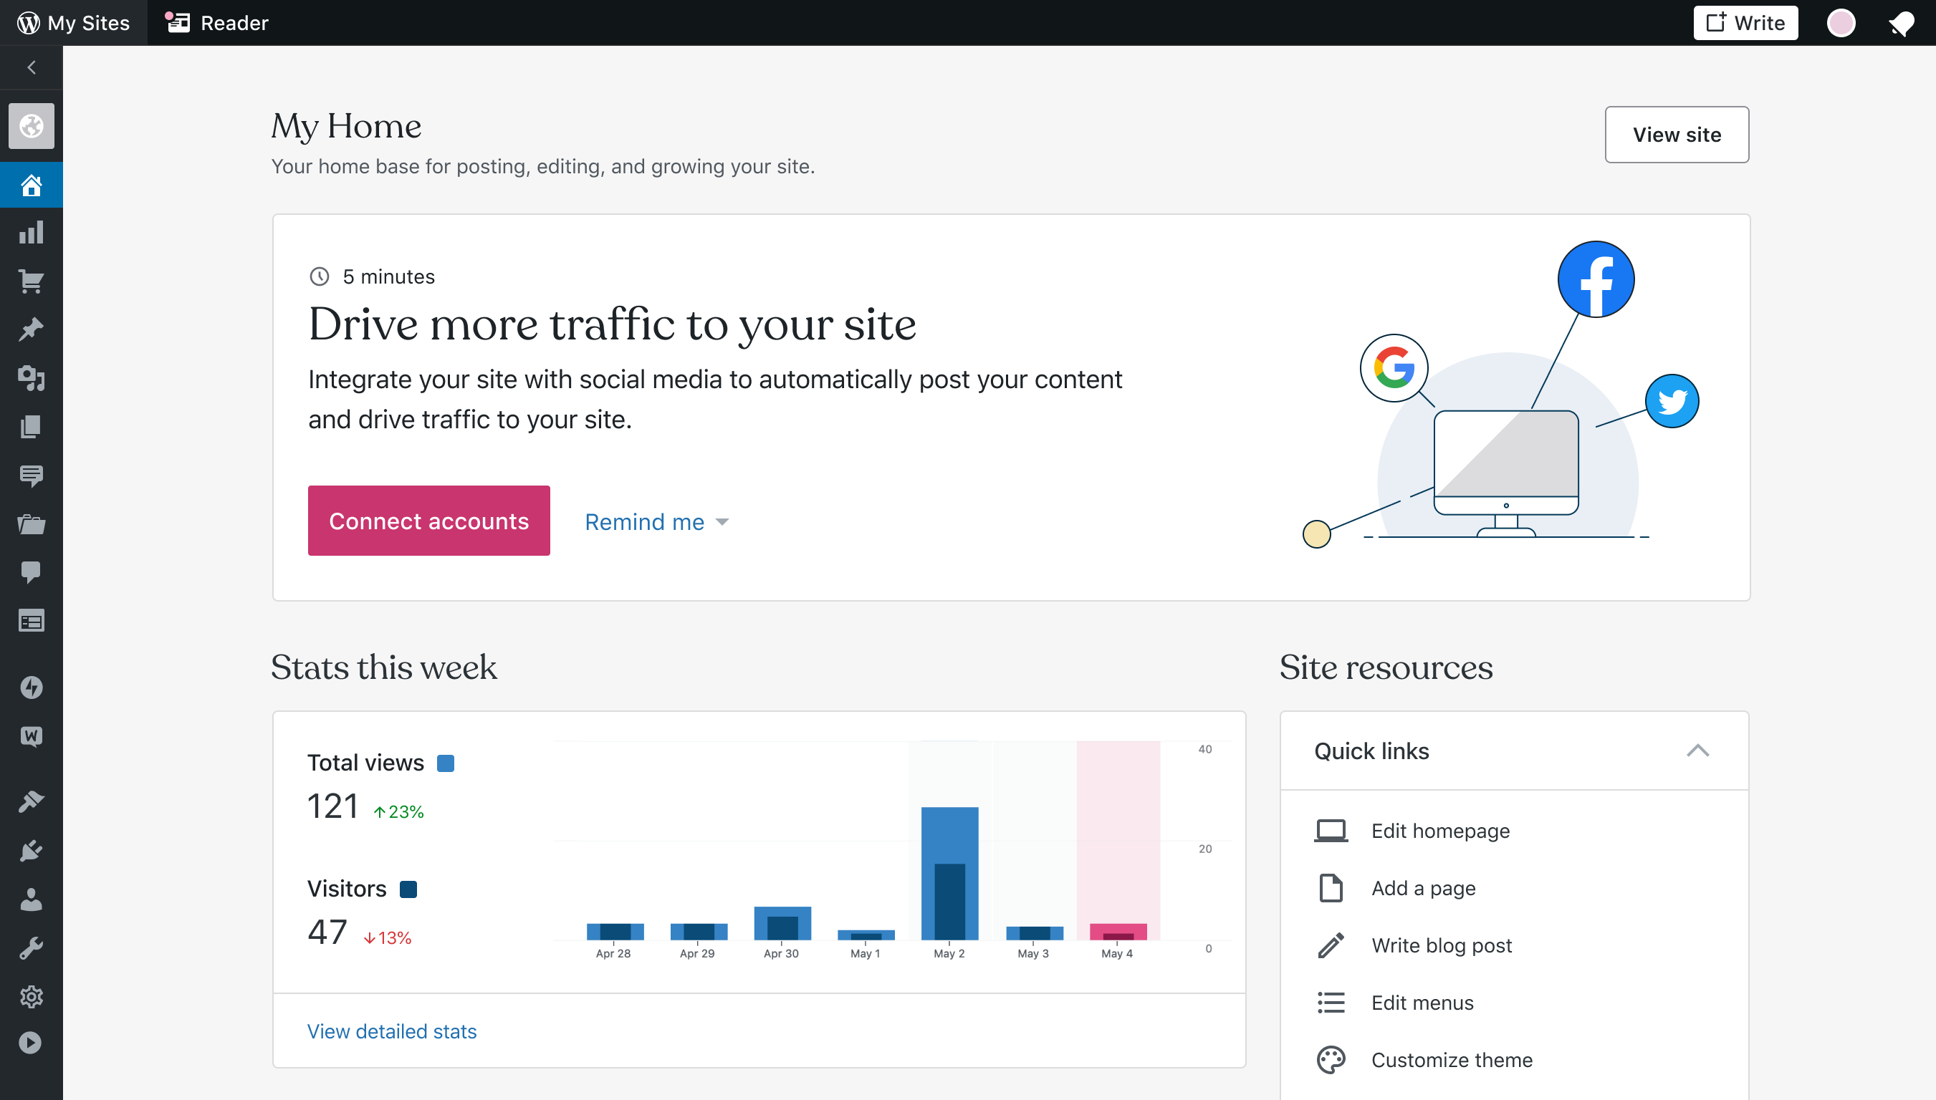Open the Settings gear sidebar icon
Image resolution: width=1936 pixels, height=1100 pixels.
pos(31,996)
